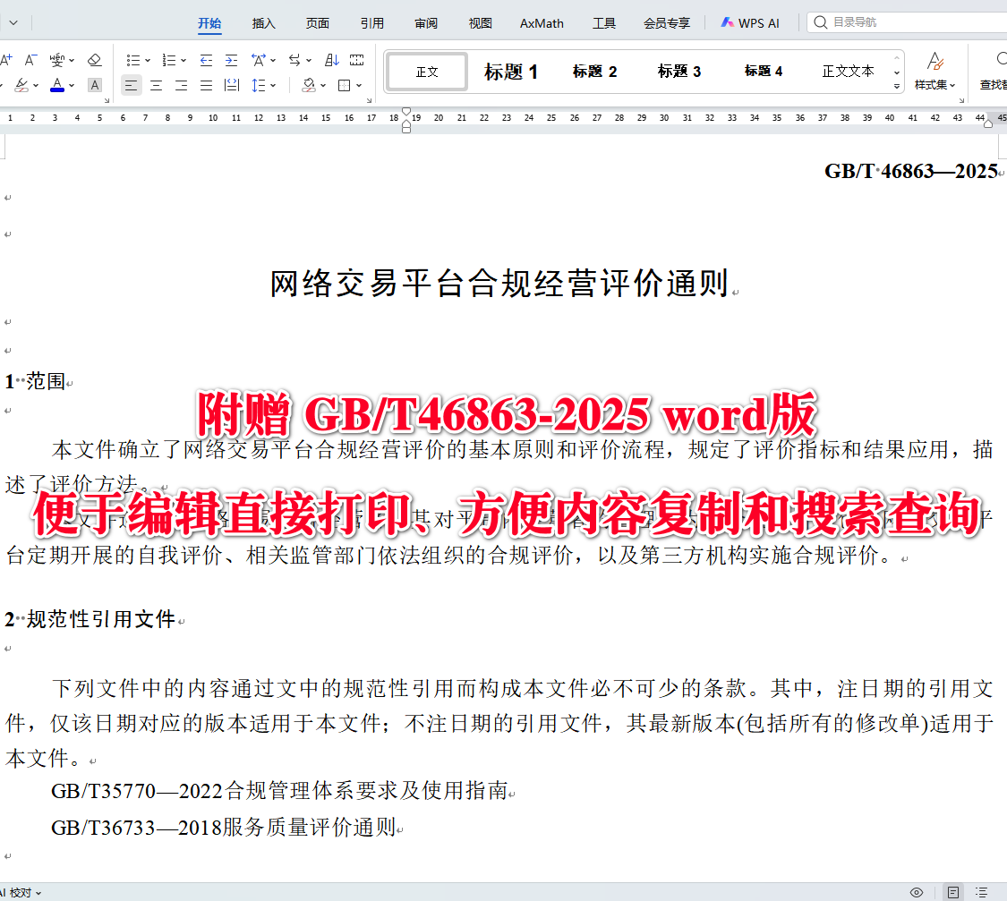Apply center alignment to the paragraph

tap(157, 85)
